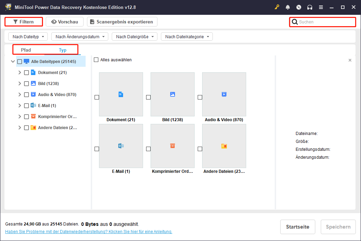Expand the Komprimierter Ordner tree node
The image size is (361, 241).
20,117
